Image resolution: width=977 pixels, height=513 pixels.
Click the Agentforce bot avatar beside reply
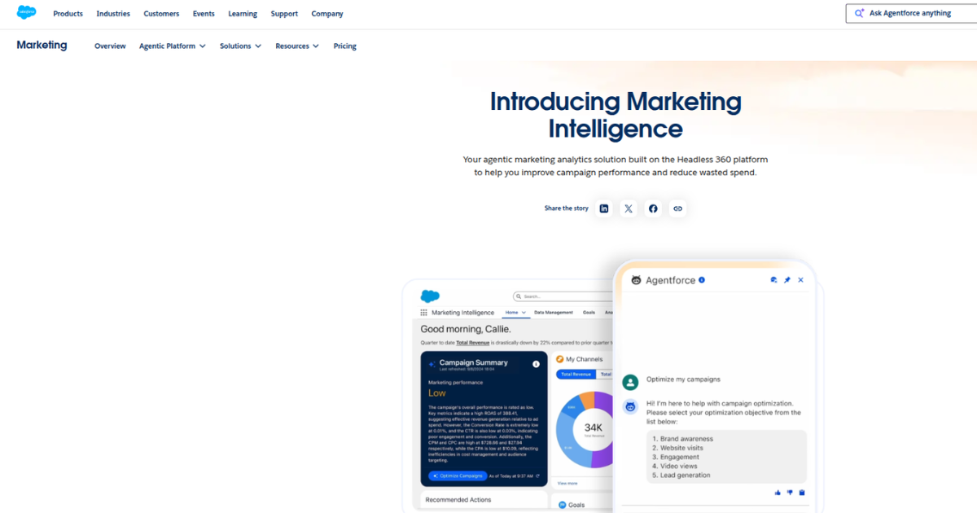pyautogui.click(x=630, y=407)
